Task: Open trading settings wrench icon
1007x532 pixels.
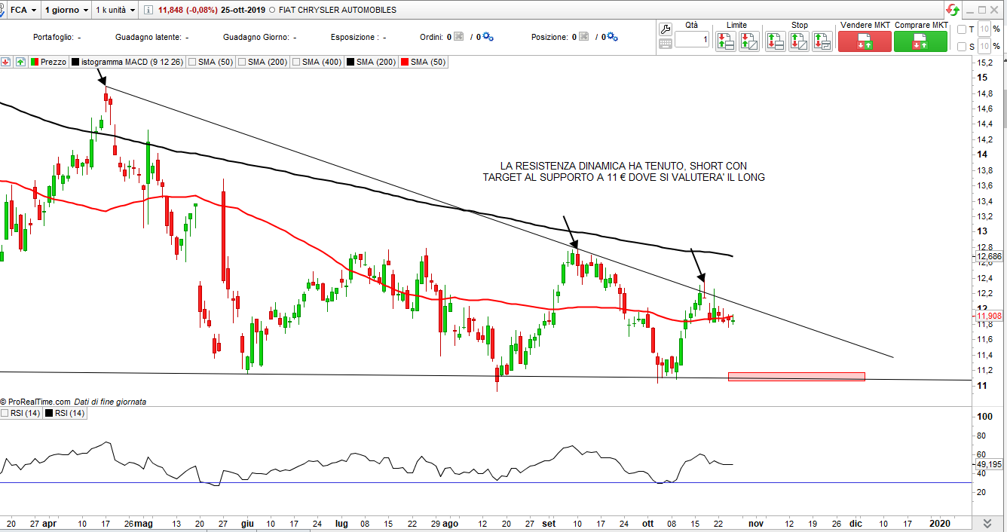Action: [x=665, y=29]
